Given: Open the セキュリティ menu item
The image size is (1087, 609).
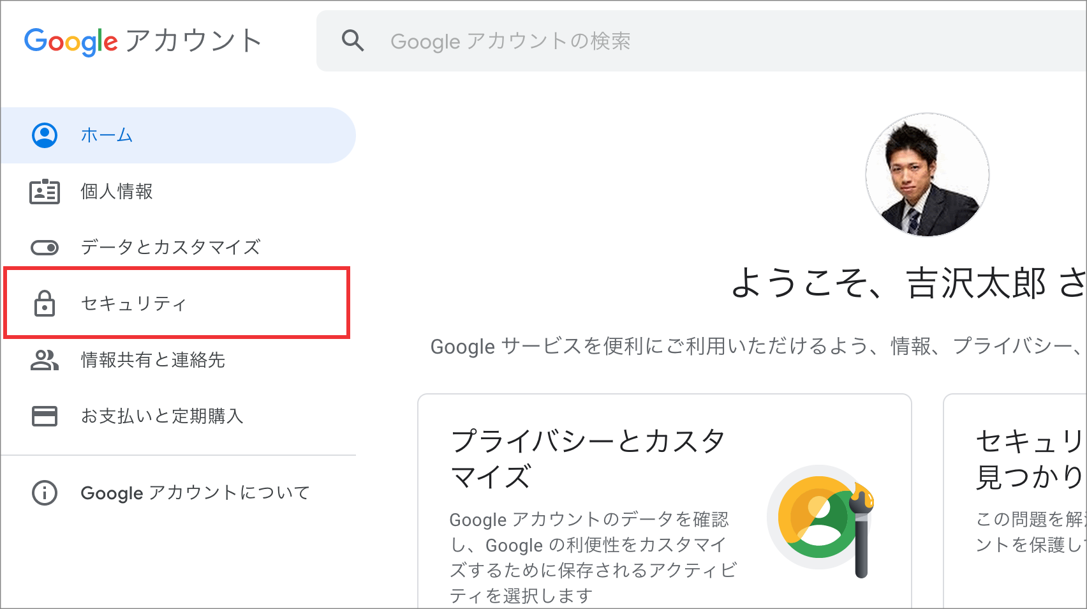Looking at the screenshot, I should [177, 303].
